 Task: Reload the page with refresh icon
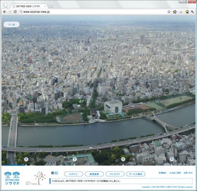(x=15, y=12)
